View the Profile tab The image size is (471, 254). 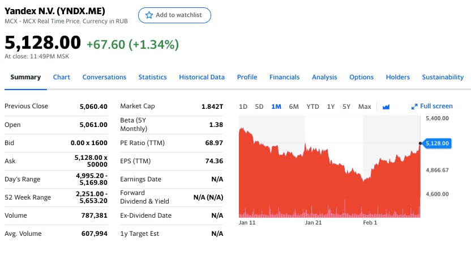(247, 77)
